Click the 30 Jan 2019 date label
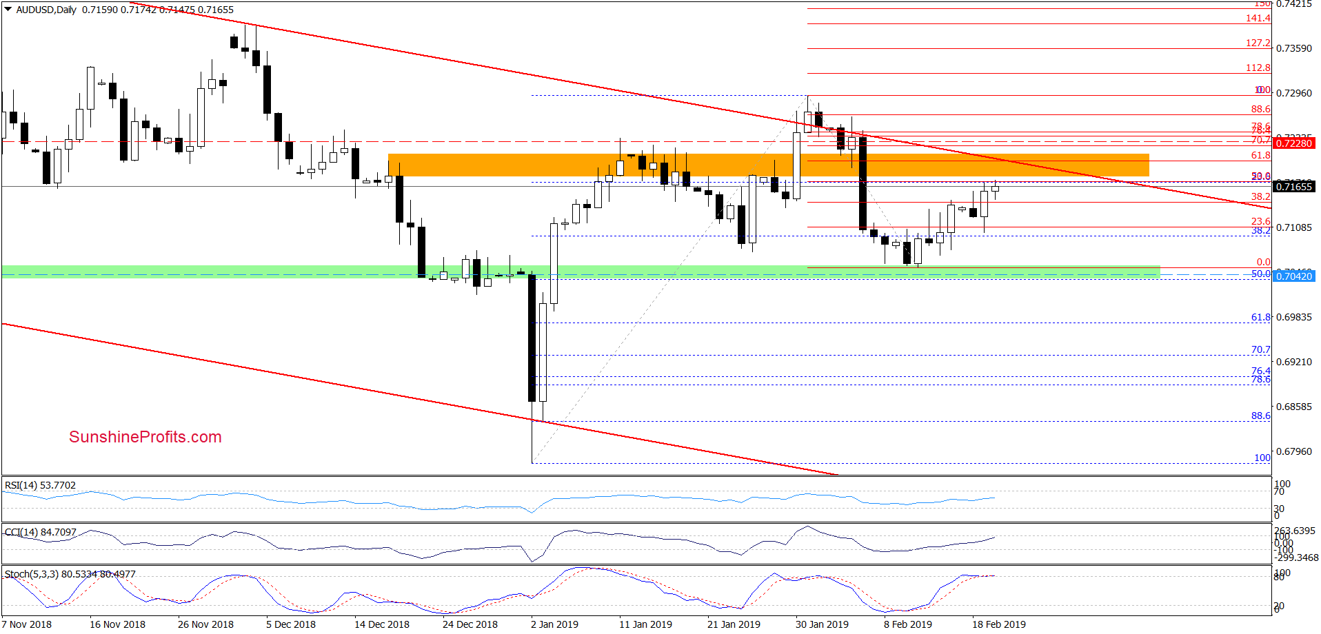 pos(822,624)
